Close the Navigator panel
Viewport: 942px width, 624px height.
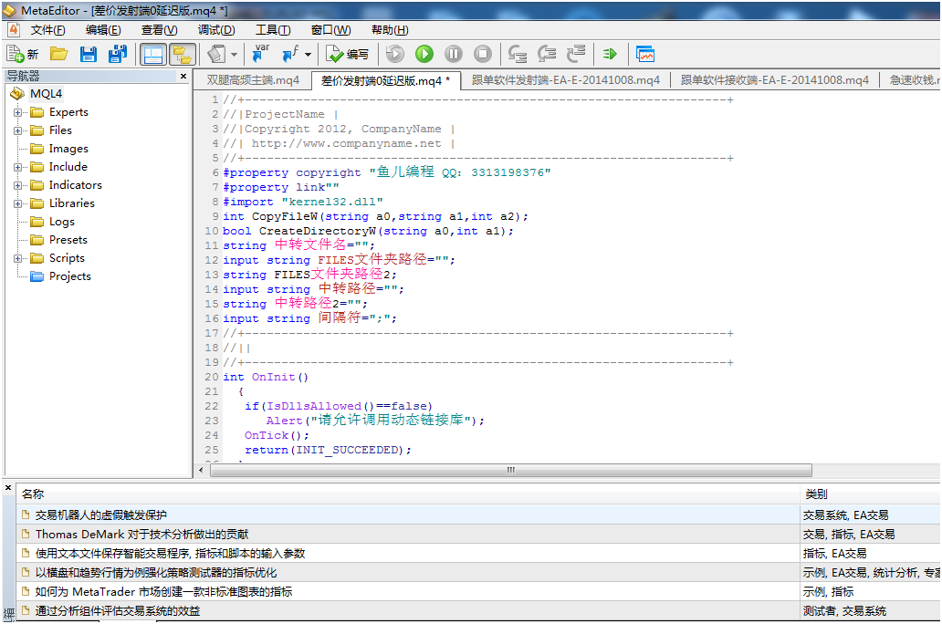(183, 77)
